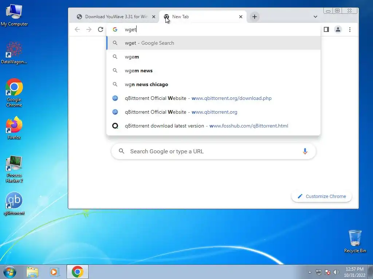Select the qBittorrent desktop shortcut

pos(14,203)
